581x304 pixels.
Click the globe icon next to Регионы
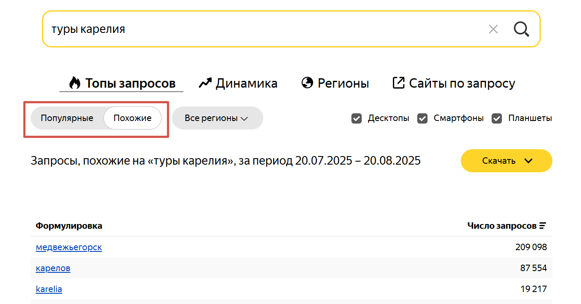click(x=307, y=83)
